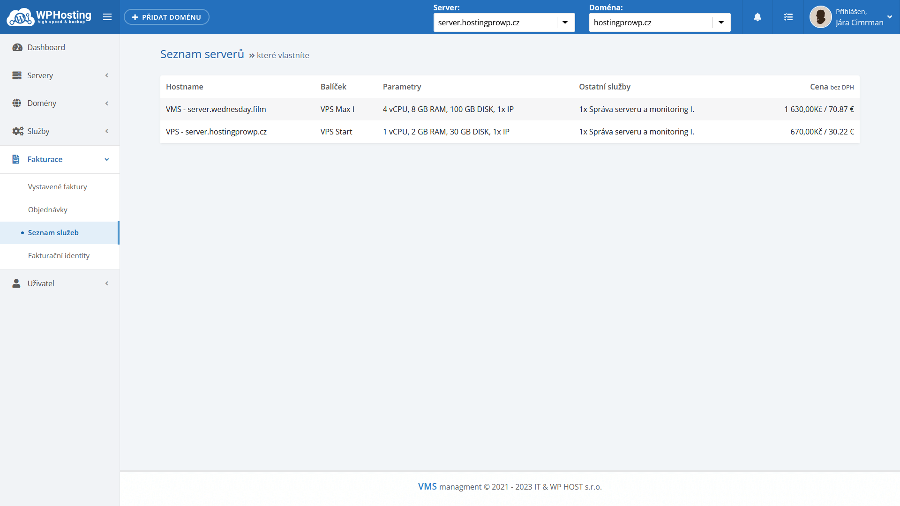The image size is (900, 506).
Task: Open Vystavené faktury menu item
Action: pyautogui.click(x=58, y=186)
